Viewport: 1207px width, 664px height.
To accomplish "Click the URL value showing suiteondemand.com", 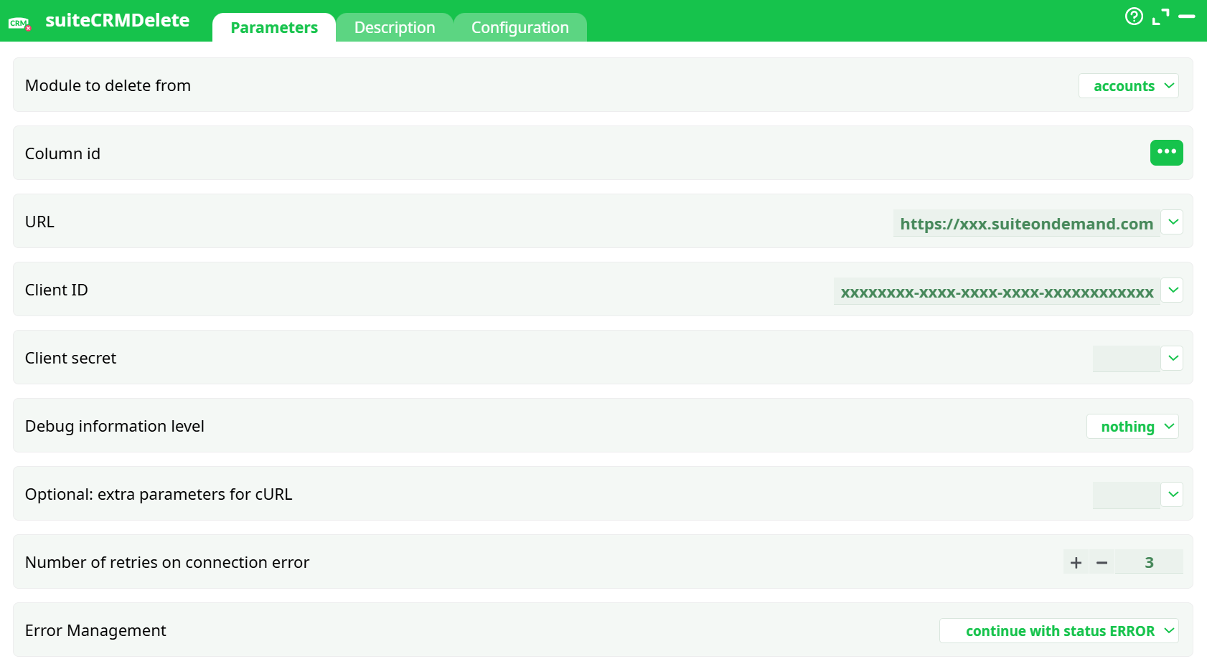I will pyautogui.click(x=1026, y=223).
